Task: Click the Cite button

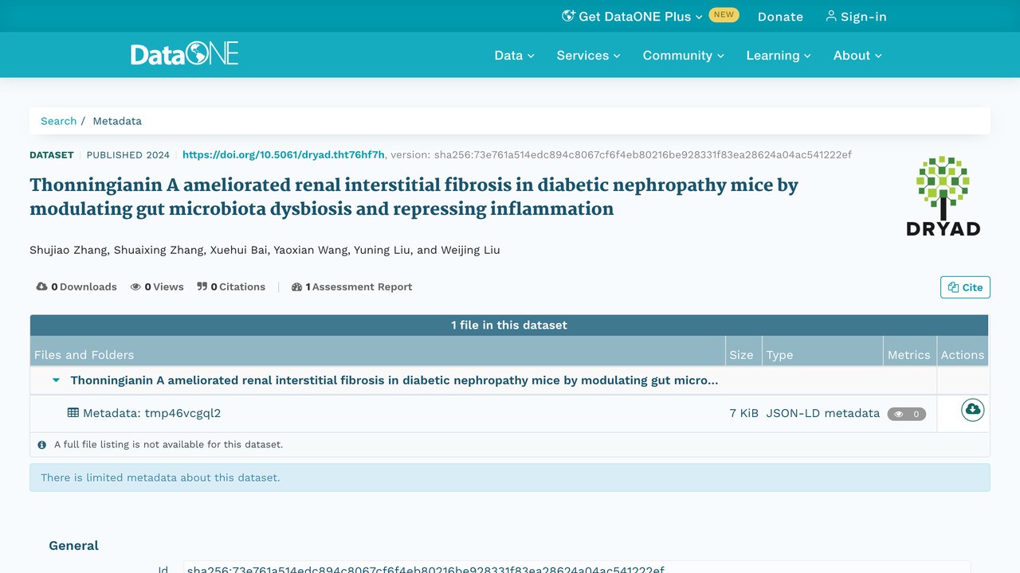Action: click(965, 287)
